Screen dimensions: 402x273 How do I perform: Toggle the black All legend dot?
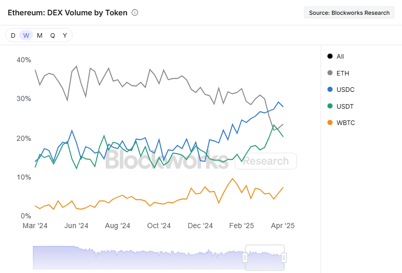click(x=330, y=56)
